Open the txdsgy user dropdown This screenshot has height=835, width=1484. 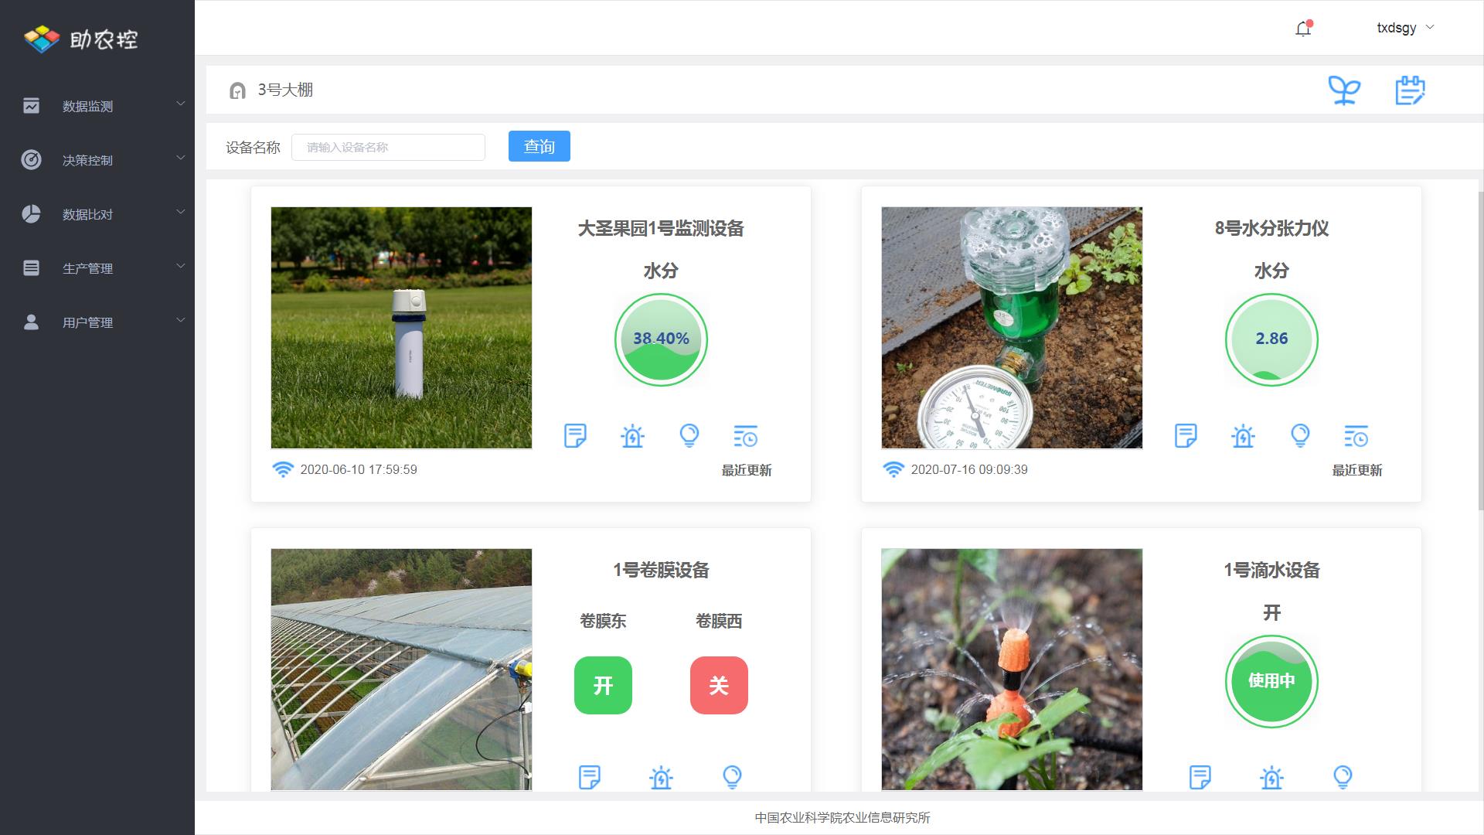tap(1404, 28)
